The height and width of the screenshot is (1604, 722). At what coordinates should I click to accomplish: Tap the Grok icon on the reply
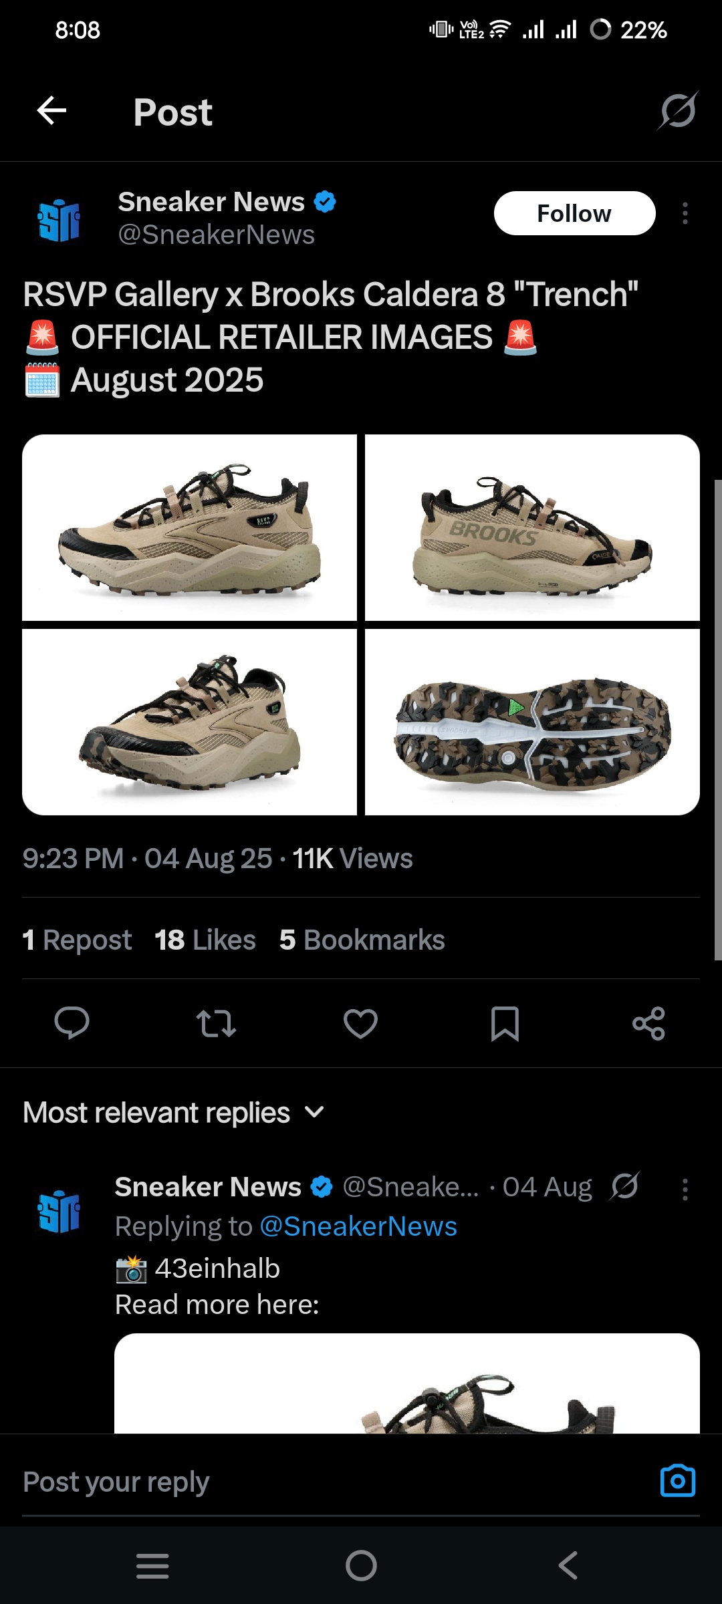click(625, 1187)
